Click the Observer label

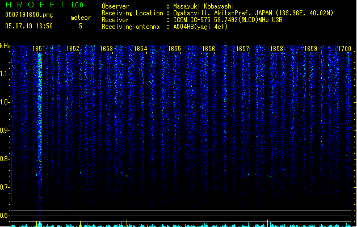point(115,6)
